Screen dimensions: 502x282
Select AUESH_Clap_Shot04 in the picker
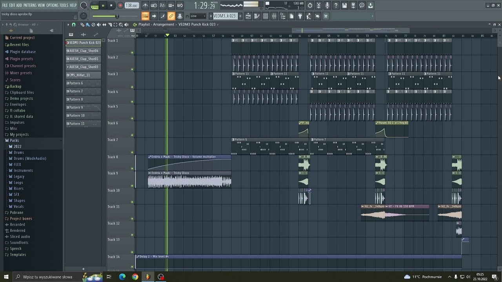(x=84, y=51)
